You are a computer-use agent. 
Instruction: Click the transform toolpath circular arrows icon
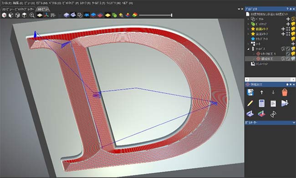pyautogui.click(x=273, y=114)
